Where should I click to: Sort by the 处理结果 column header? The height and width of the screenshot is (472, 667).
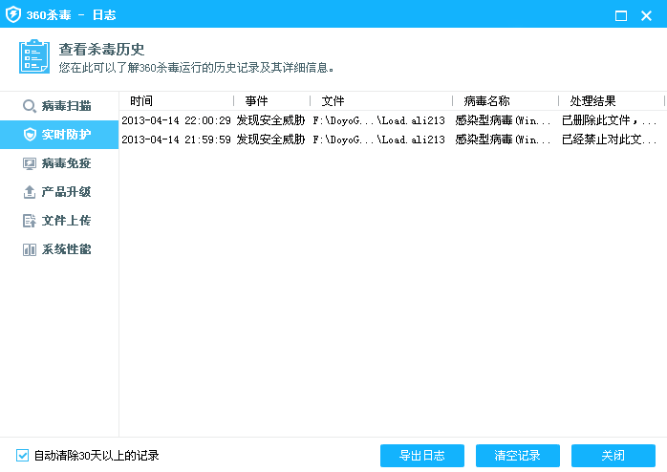612,101
